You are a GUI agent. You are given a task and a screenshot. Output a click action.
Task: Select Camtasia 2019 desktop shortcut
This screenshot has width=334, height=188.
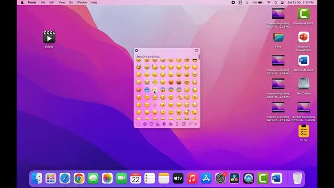304,14
